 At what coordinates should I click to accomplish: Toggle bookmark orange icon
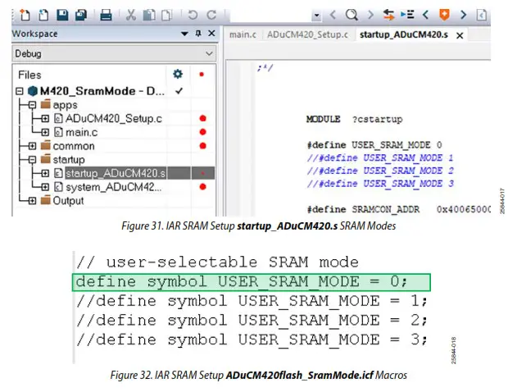444,15
